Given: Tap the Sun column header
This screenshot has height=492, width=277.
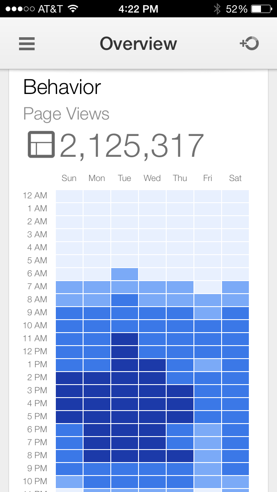Looking at the screenshot, I should coord(69,178).
